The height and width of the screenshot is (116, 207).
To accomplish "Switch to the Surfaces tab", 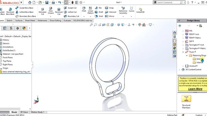I will point(19,21).
